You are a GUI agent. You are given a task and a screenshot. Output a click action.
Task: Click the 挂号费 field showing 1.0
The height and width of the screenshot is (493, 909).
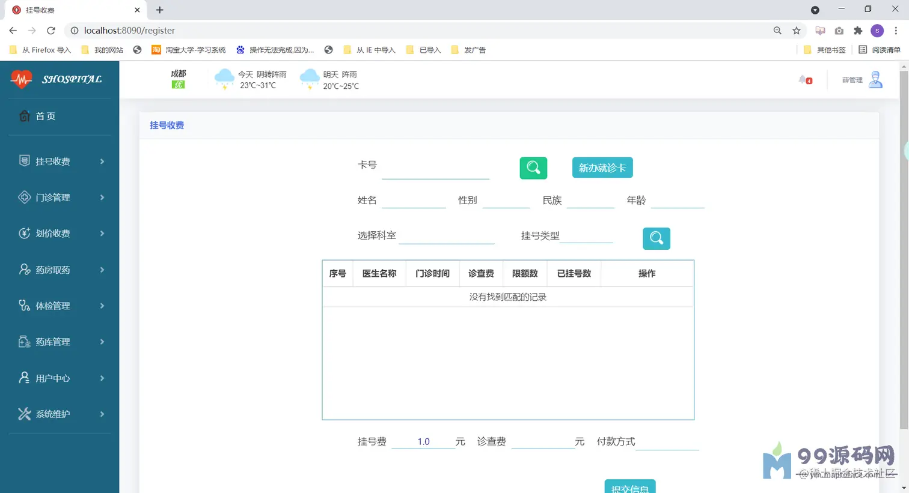(423, 441)
